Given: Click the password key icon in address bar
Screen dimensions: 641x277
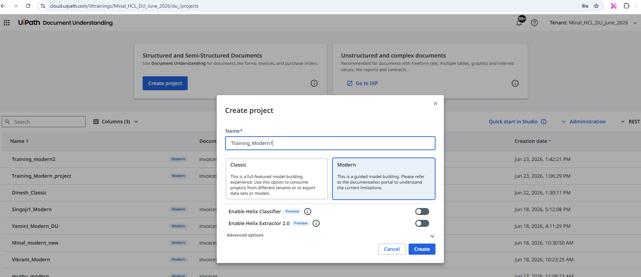Looking at the screenshot, I should pos(585,6).
